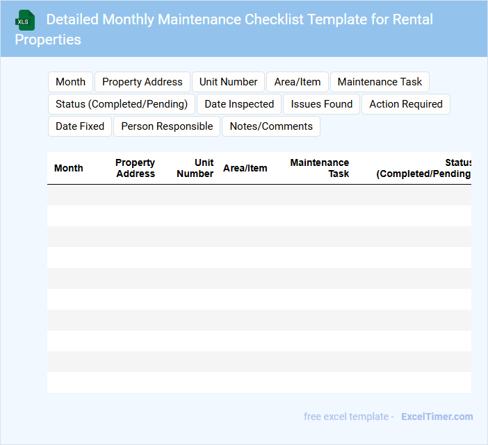Open the ExcelTimer.com link

(x=437, y=417)
